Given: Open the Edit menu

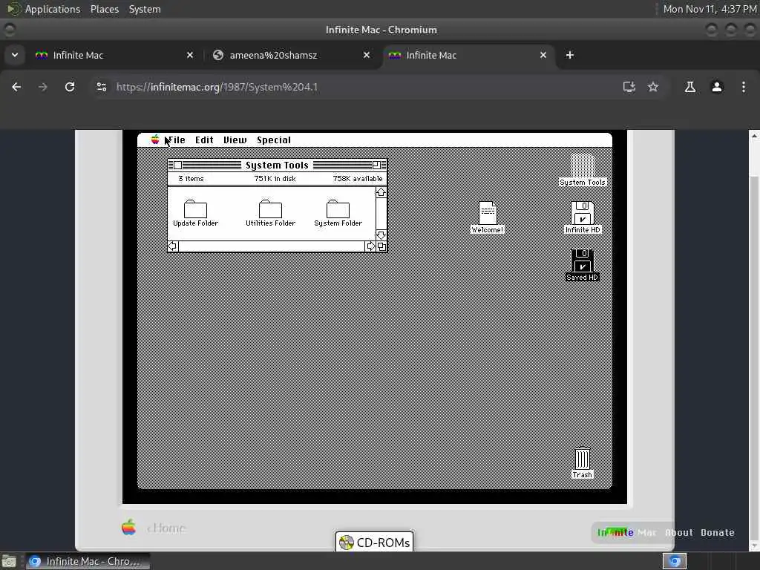Looking at the screenshot, I should click(x=204, y=140).
